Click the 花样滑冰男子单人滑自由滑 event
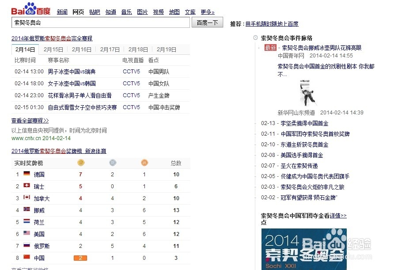Image resolution: width=394 pixels, height=270 pixels. pos(80,95)
